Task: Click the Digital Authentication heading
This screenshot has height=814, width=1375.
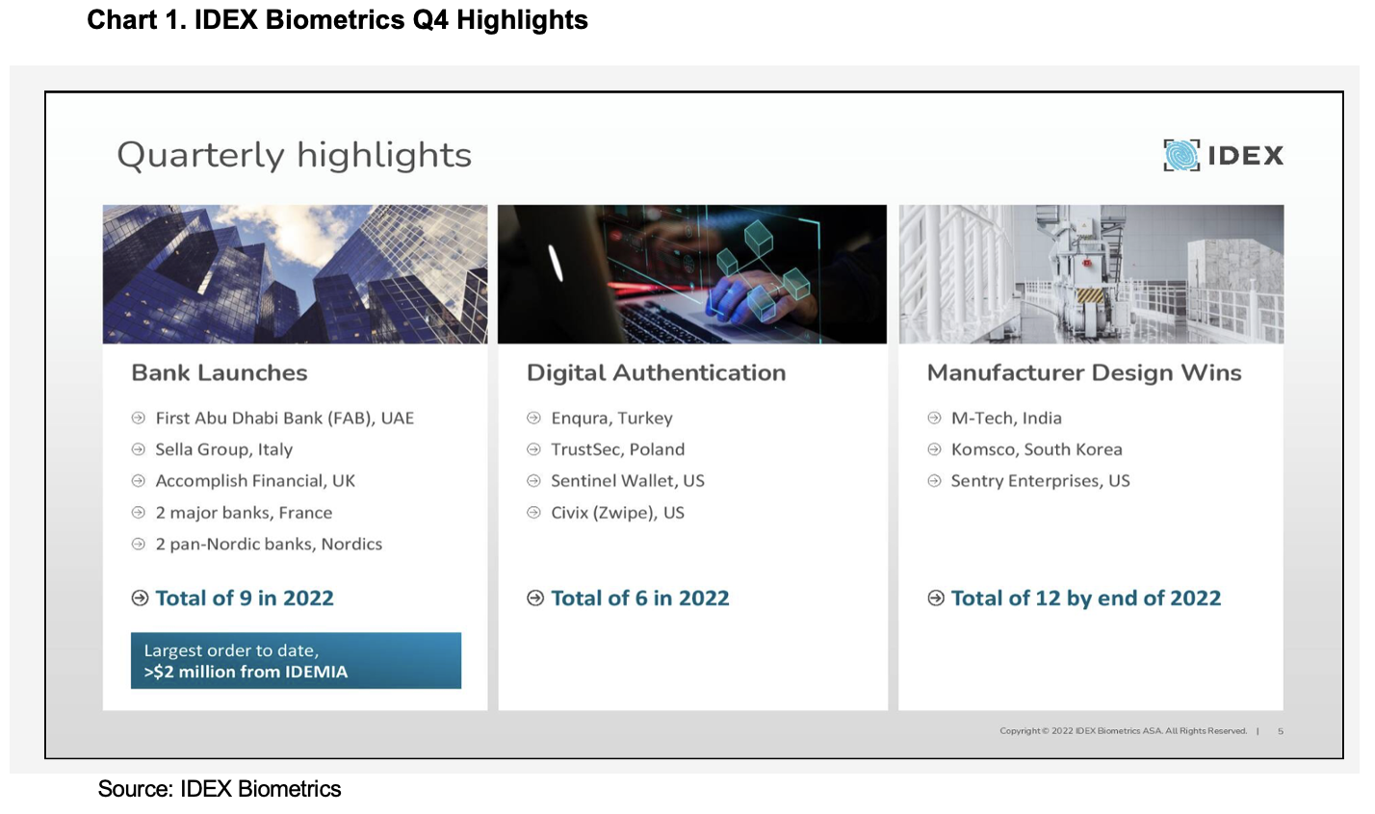Action: [x=656, y=373]
